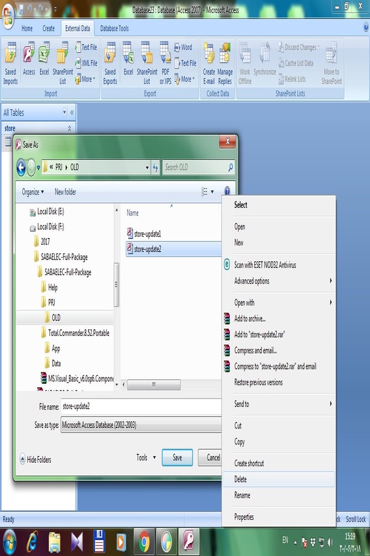The image size is (370, 556).
Task: Import from an Access database
Action: coord(29,59)
